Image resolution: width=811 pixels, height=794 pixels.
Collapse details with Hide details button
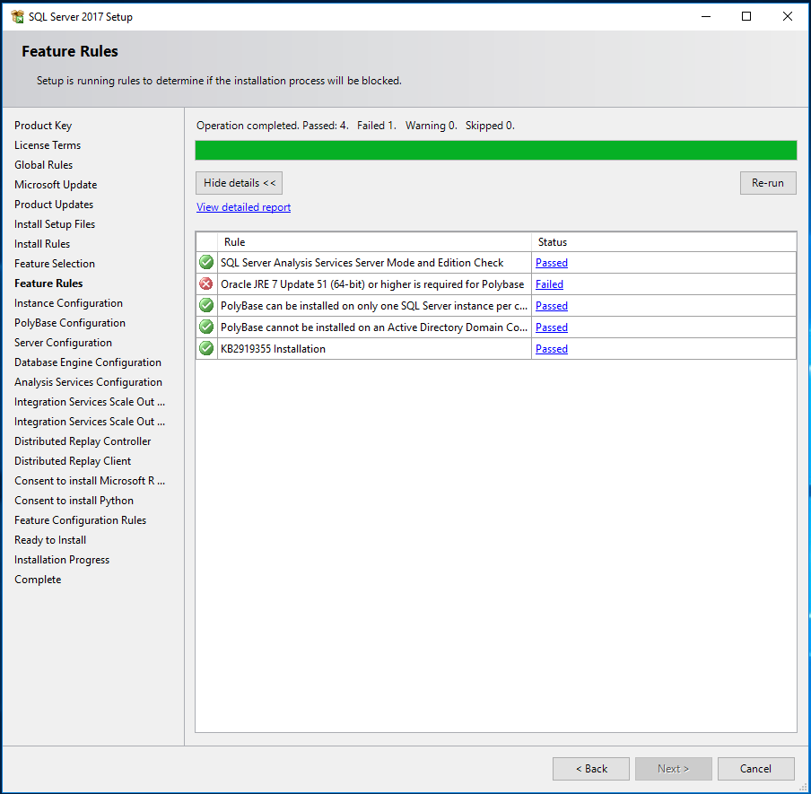(239, 183)
